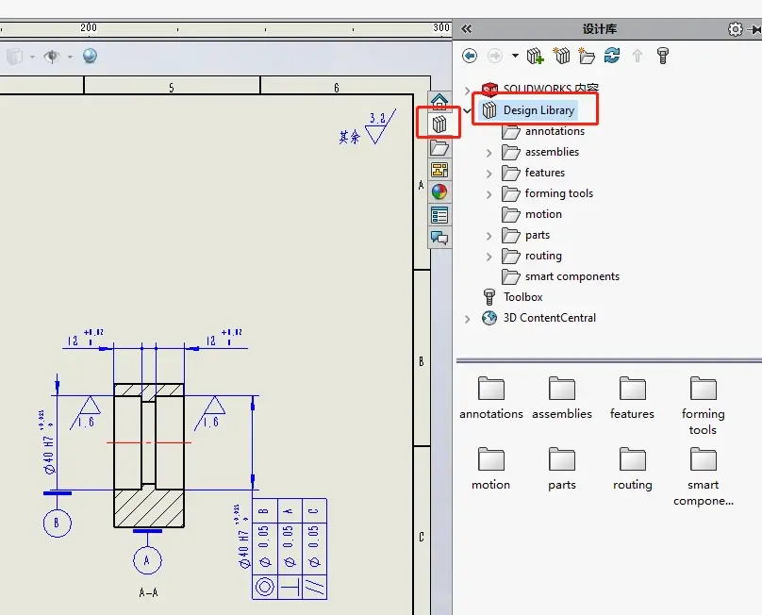Open Appearances color ball tab
Screen dimensions: 762x615
pos(439,192)
